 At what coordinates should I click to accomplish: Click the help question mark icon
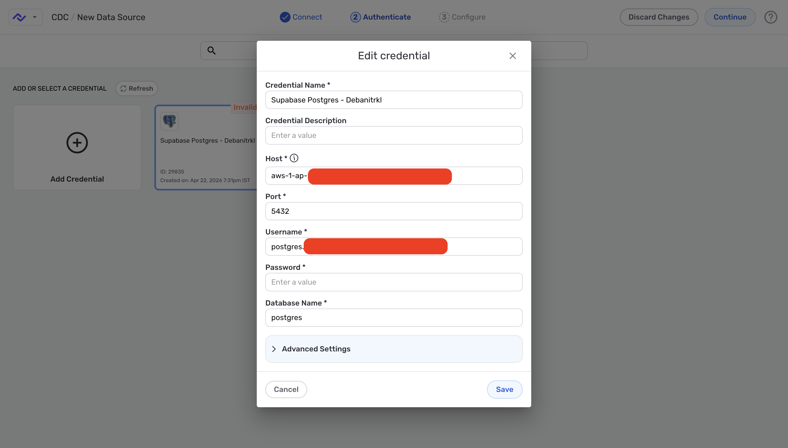[x=771, y=17]
